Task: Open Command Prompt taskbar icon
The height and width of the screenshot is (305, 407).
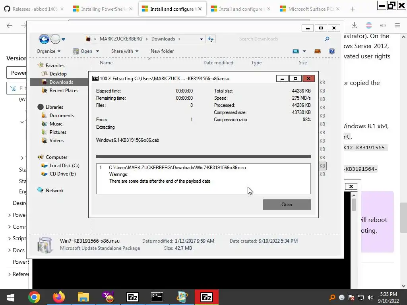Action: [157, 297]
